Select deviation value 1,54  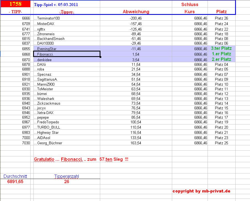point(136,54)
